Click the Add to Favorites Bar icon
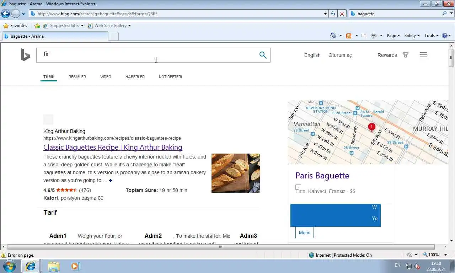Screen dimensions: 455x273 [x=37, y=26]
